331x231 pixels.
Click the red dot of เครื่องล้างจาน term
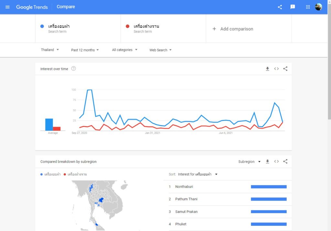tap(127, 26)
